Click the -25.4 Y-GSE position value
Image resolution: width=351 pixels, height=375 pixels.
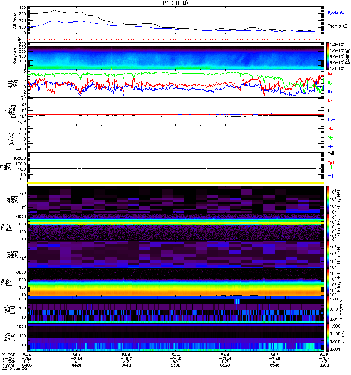[x=324, y=358]
